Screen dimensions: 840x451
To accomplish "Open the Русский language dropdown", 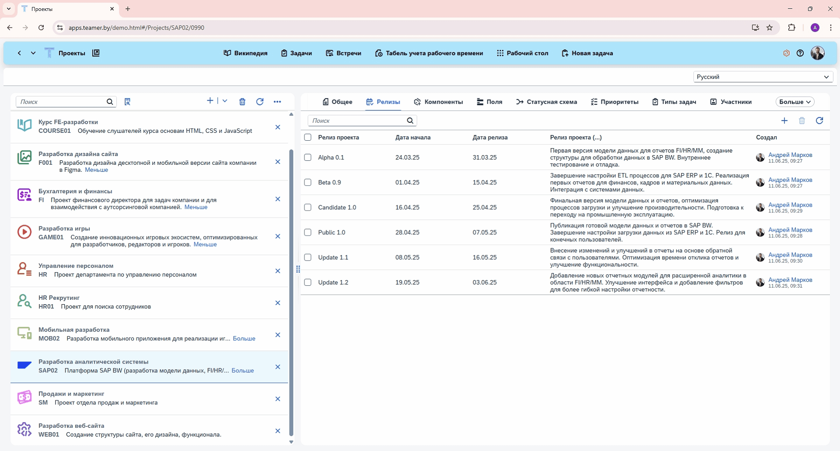I will tap(763, 77).
